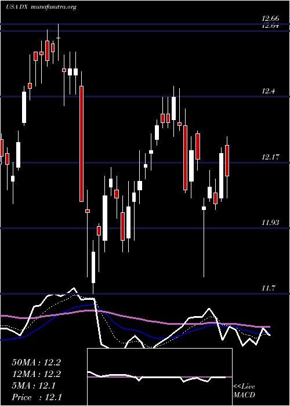Click the tallest red candle of the sharp drop
This screenshot has width=290, height=406.
point(81,144)
